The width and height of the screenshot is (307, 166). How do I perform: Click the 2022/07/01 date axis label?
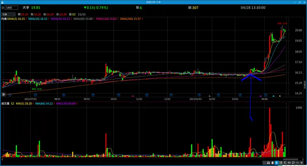coord(31,99)
